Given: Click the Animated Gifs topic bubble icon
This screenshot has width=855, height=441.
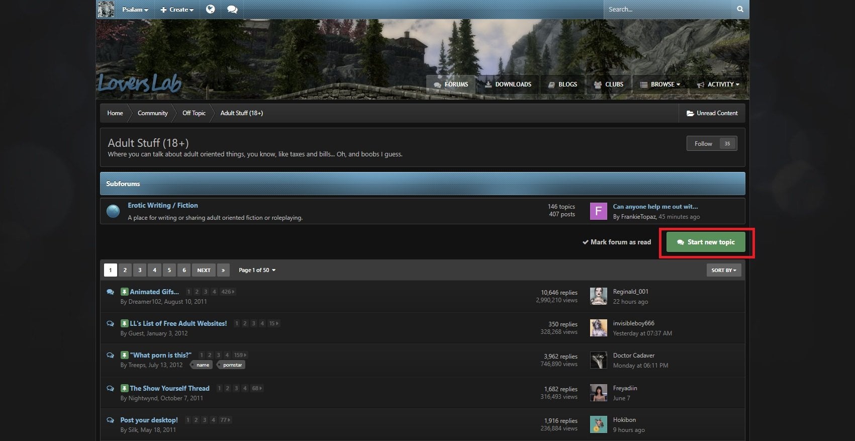Looking at the screenshot, I should (x=110, y=292).
